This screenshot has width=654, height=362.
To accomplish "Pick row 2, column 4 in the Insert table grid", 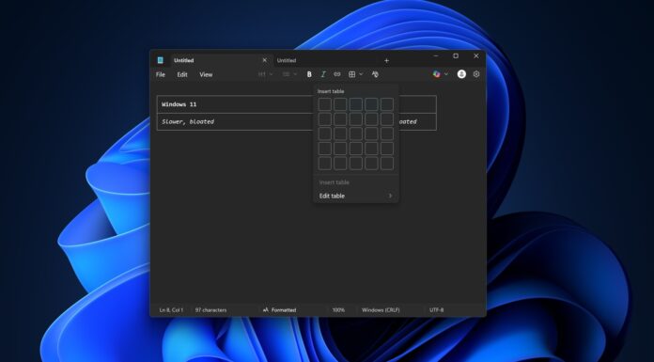I will pyautogui.click(x=371, y=119).
